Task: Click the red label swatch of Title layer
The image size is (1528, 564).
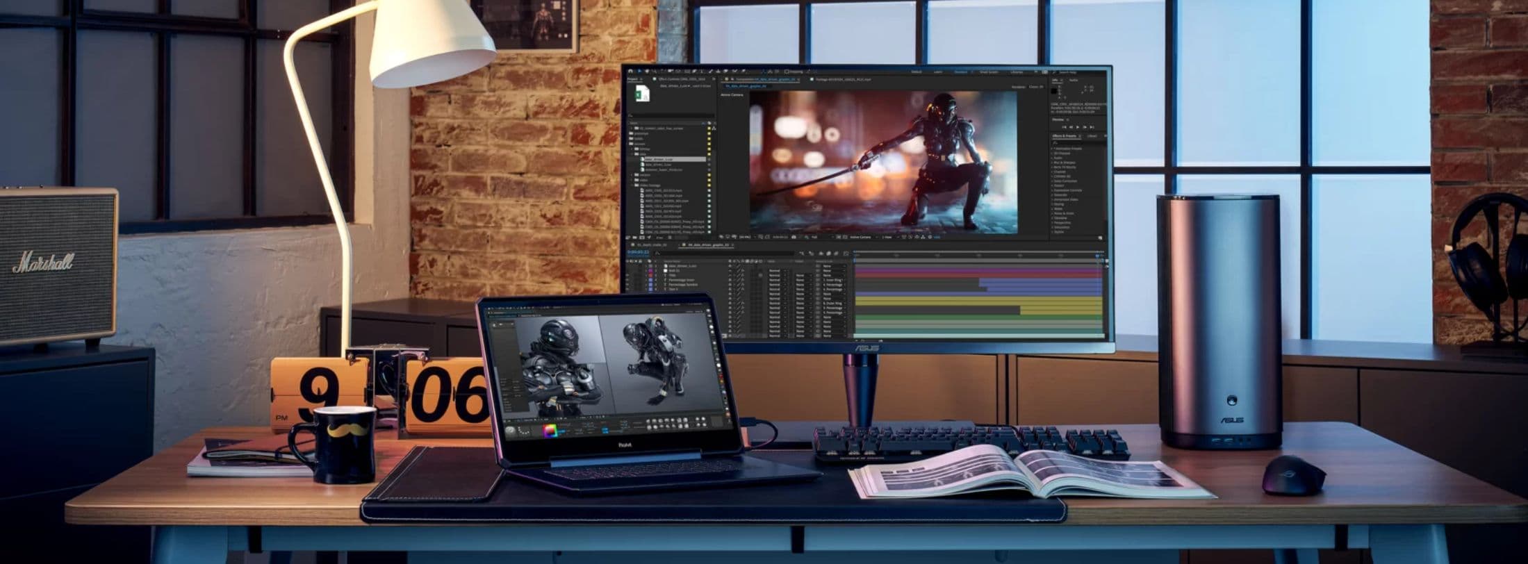Action: pyautogui.click(x=650, y=275)
